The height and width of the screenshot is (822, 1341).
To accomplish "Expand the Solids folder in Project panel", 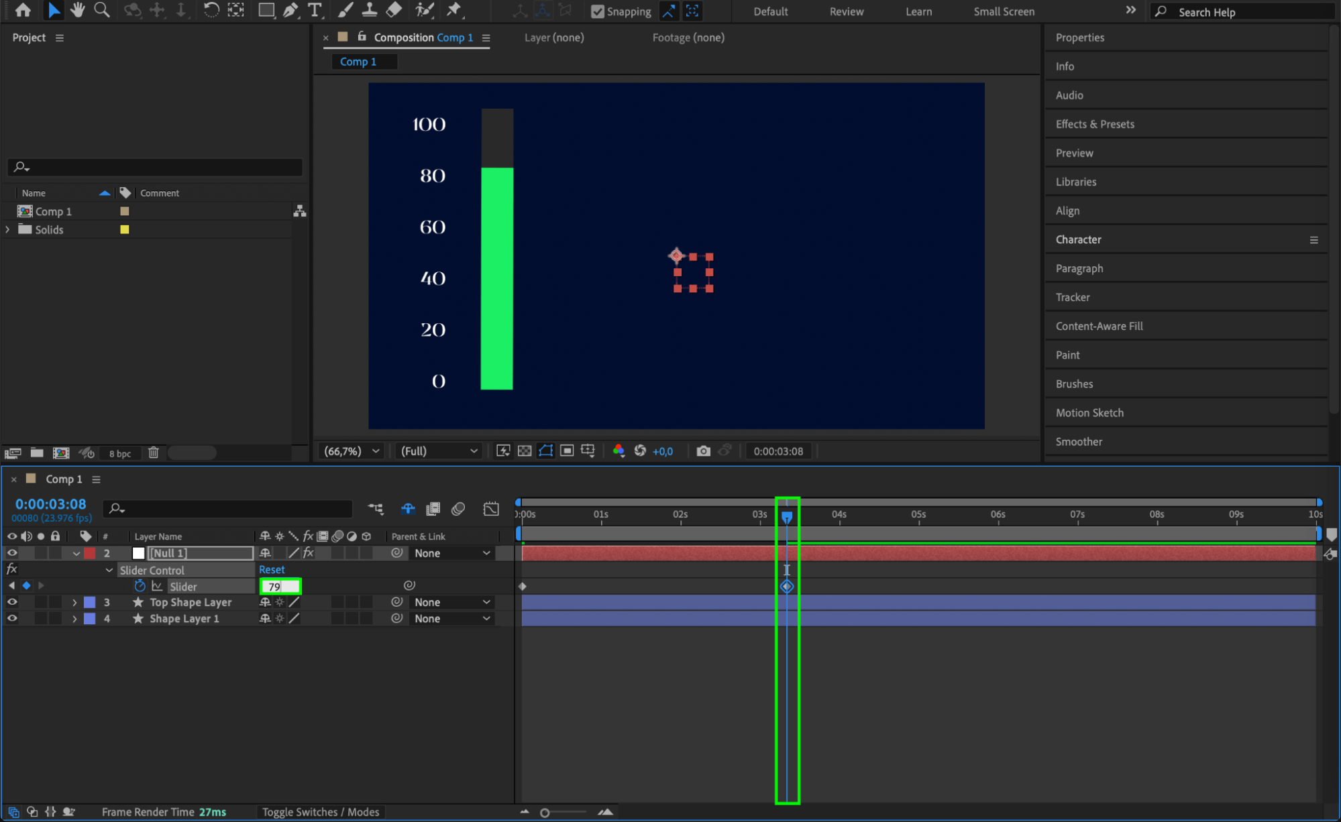I will pyautogui.click(x=8, y=229).
